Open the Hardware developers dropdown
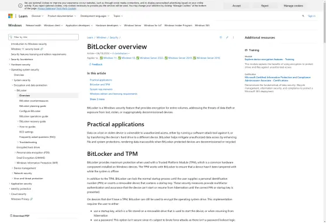The image size is (326, 223). (108, 25)
